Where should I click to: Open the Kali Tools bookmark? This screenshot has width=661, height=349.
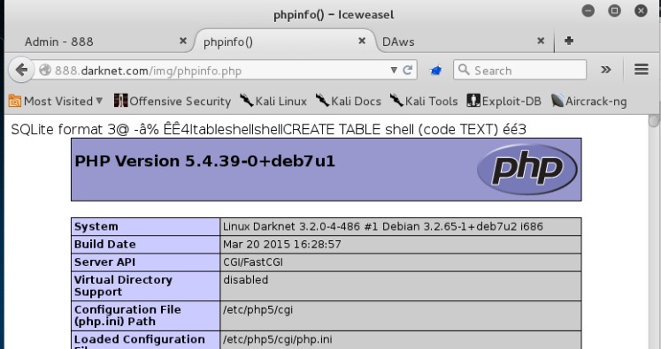click(424, 101)
